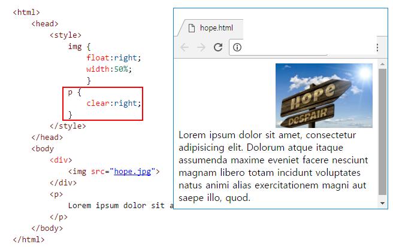Click the closing </style> tag
Image resolution: width=393 pixels, height=247 pixels.
point(68,126)
